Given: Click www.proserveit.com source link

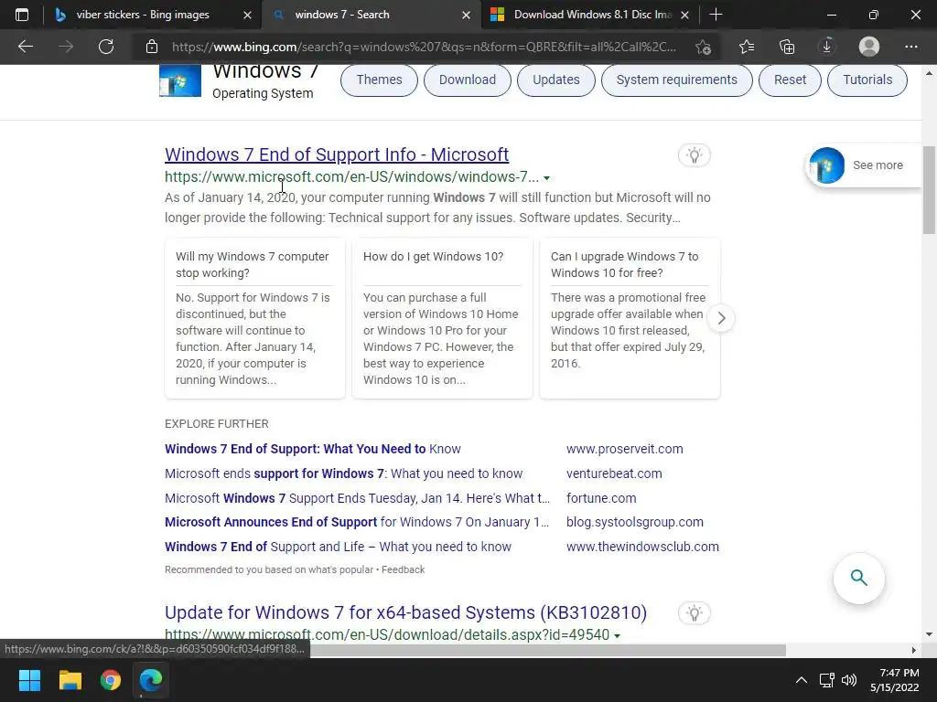Looking at the screenshot, I should point(624,449).
